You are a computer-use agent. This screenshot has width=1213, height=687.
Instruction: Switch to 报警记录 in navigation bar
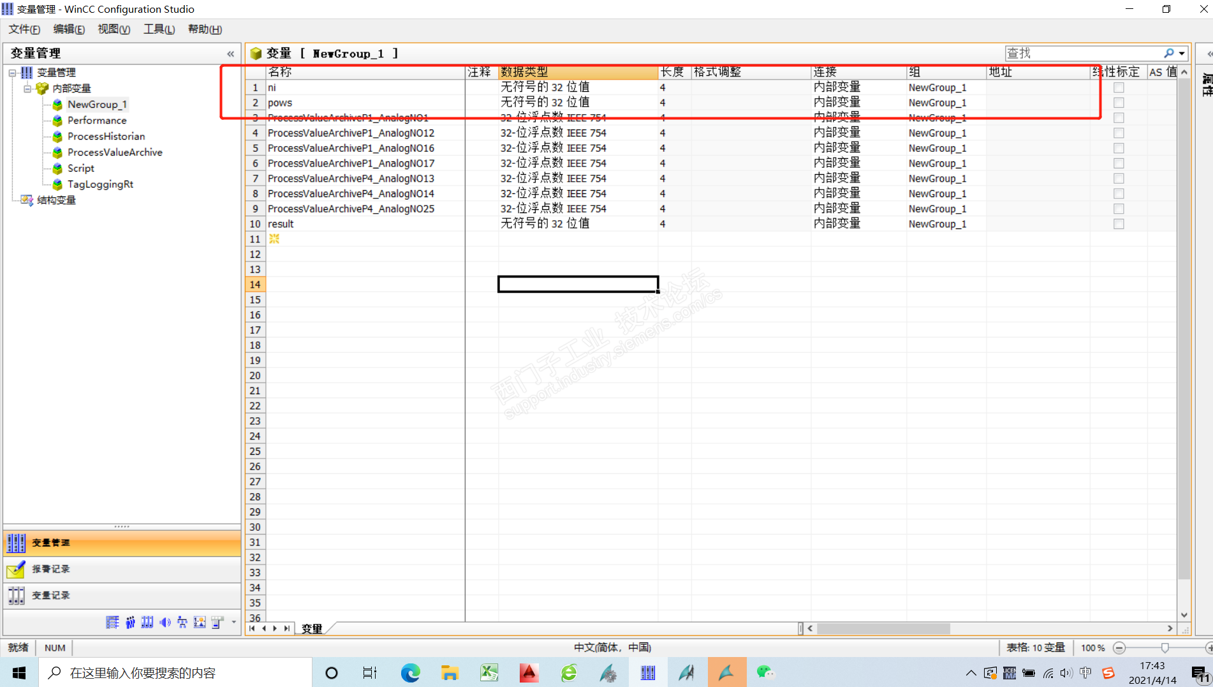122,569
